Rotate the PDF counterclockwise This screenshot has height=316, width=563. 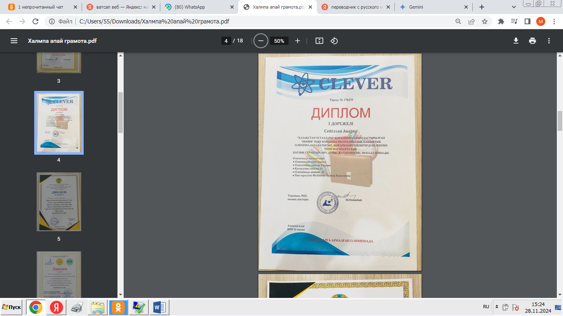(334, 41)
